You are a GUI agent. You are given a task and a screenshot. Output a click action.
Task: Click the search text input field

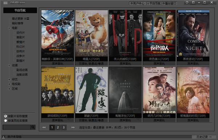(x=17, y=127)
